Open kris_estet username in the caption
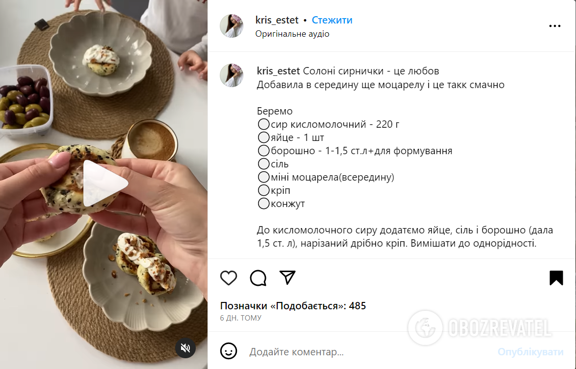Image resolution: width=576 pixels, height=369 pixels. pyautogui.click(x=279, y=71)
